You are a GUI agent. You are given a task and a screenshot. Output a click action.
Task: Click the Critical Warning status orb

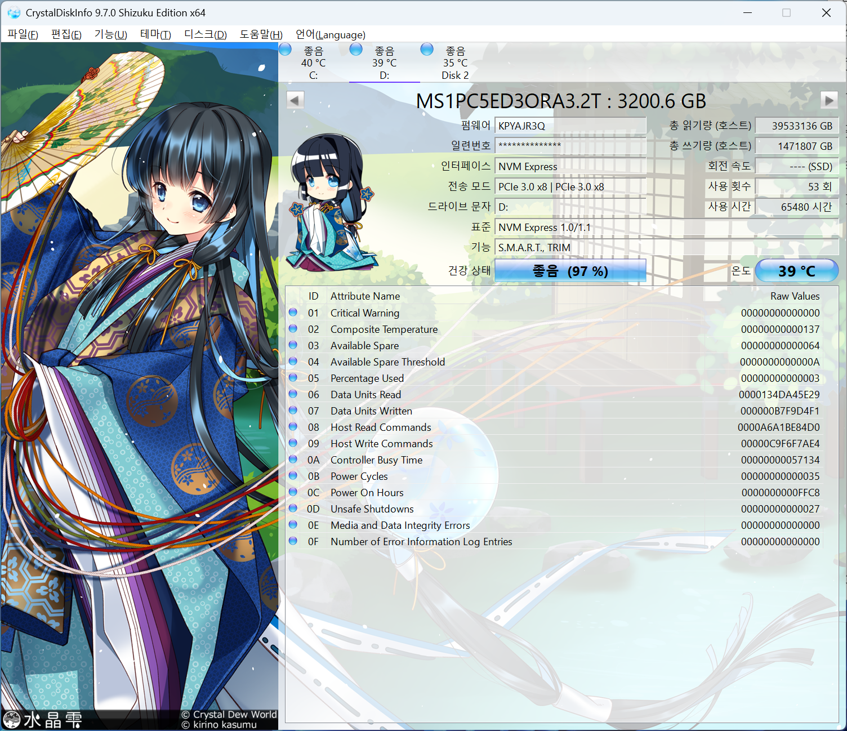(x=293, y=312)
